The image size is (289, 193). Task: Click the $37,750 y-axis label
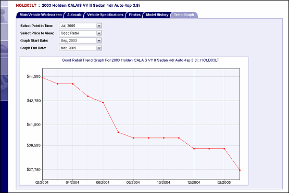[x=34, y=170]
